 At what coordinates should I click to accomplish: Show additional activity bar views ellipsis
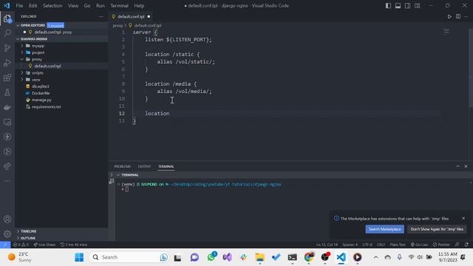point(7,181)
